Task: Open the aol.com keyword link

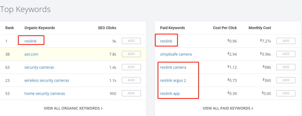Action: pos(31,54)
